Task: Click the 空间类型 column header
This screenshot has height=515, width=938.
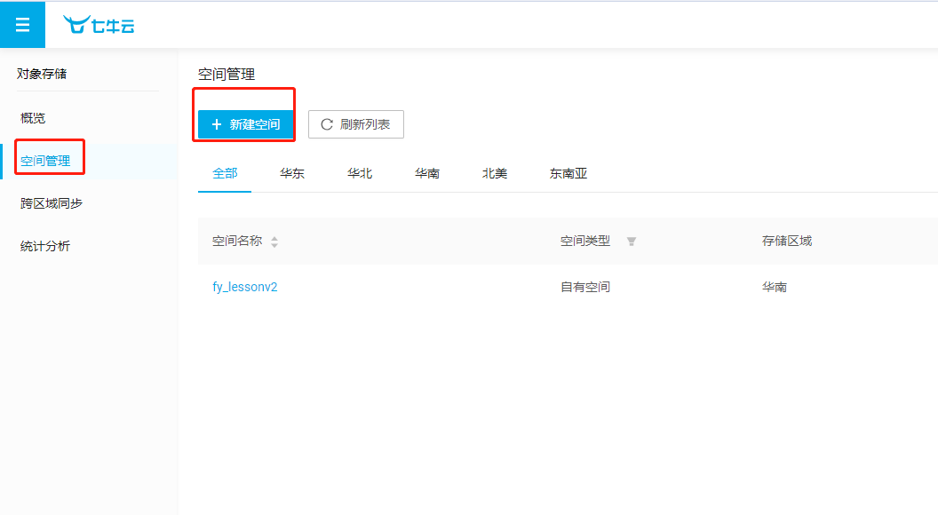Action: coord(585,241)
